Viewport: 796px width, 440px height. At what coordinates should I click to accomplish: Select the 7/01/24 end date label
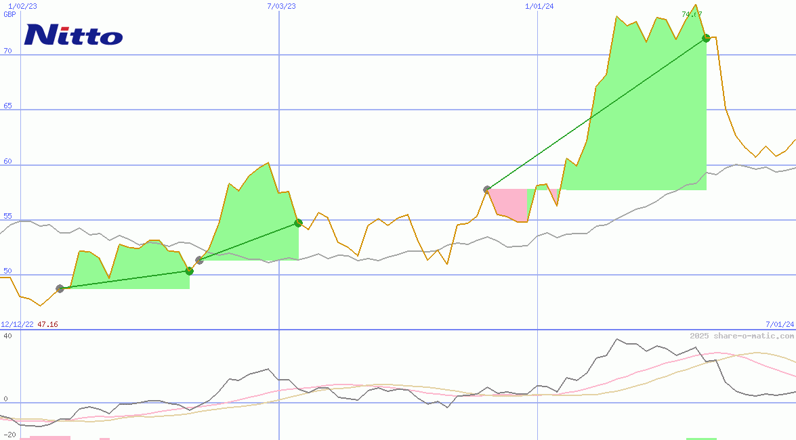coord(780,324)
